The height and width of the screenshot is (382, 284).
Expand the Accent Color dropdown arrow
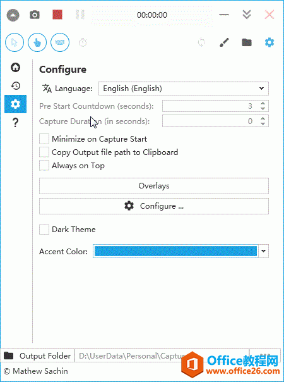click(x=264, y=251)
